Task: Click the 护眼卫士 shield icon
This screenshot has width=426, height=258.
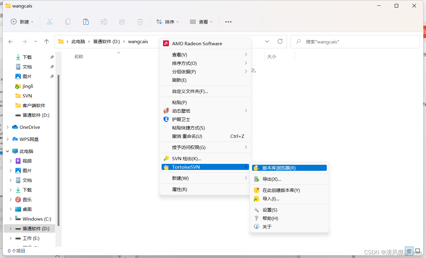Action: click(166, 119)
